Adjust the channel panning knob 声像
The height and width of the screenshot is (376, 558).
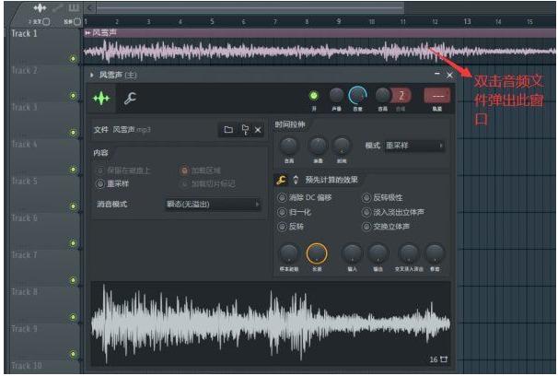click(x=336, y=96)
